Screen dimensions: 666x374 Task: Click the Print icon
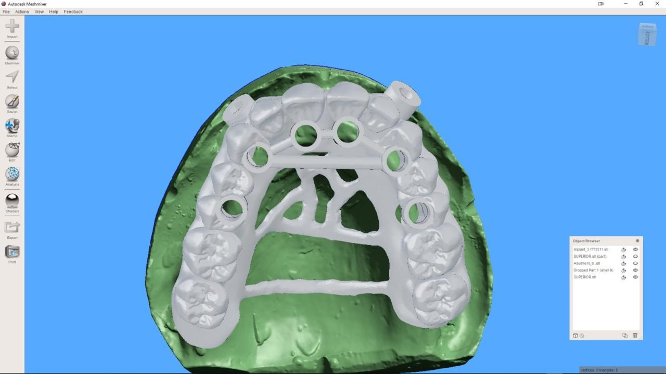coord(12,251)
